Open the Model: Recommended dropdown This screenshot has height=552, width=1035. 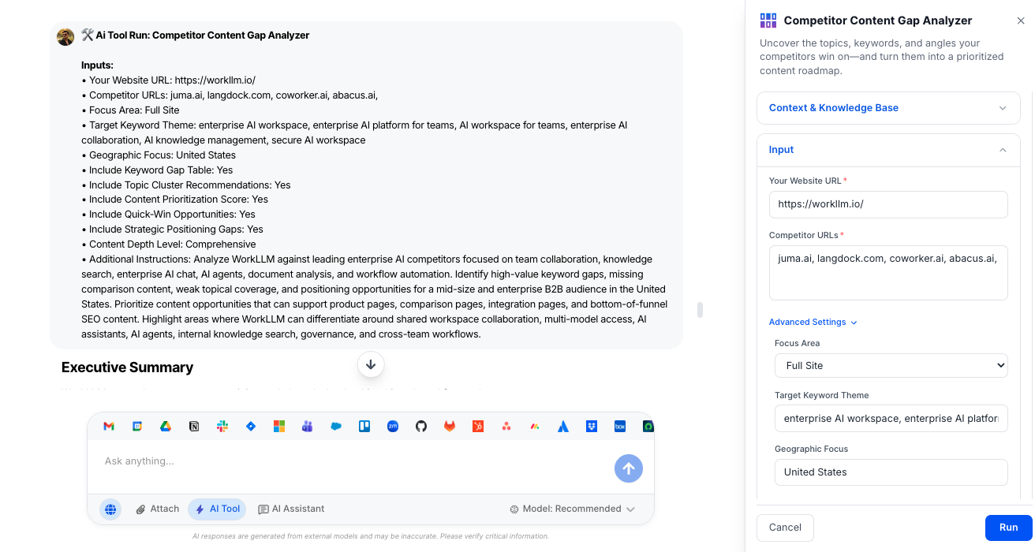[572, 509]
